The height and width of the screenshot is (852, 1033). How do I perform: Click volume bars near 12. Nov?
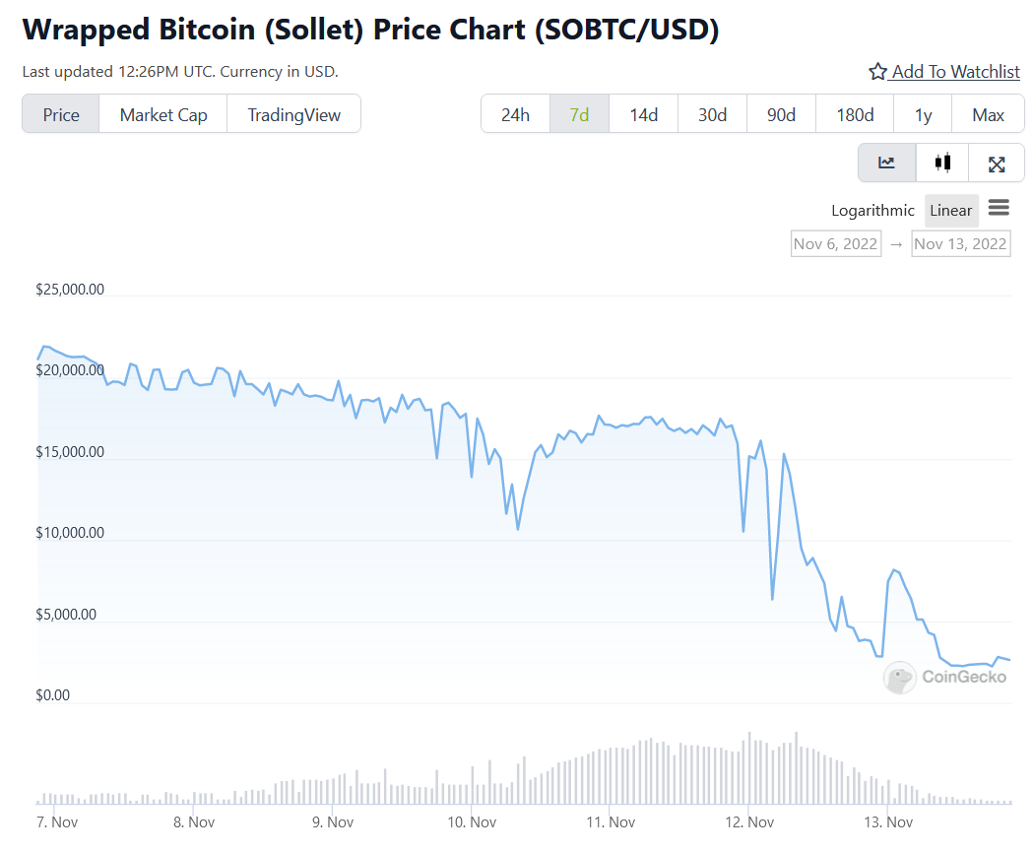click(750, 768)
